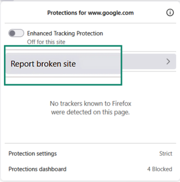Click the Enhanced Tracking Protection label
This screenshot has width=180, height=182.
(65, 33)
